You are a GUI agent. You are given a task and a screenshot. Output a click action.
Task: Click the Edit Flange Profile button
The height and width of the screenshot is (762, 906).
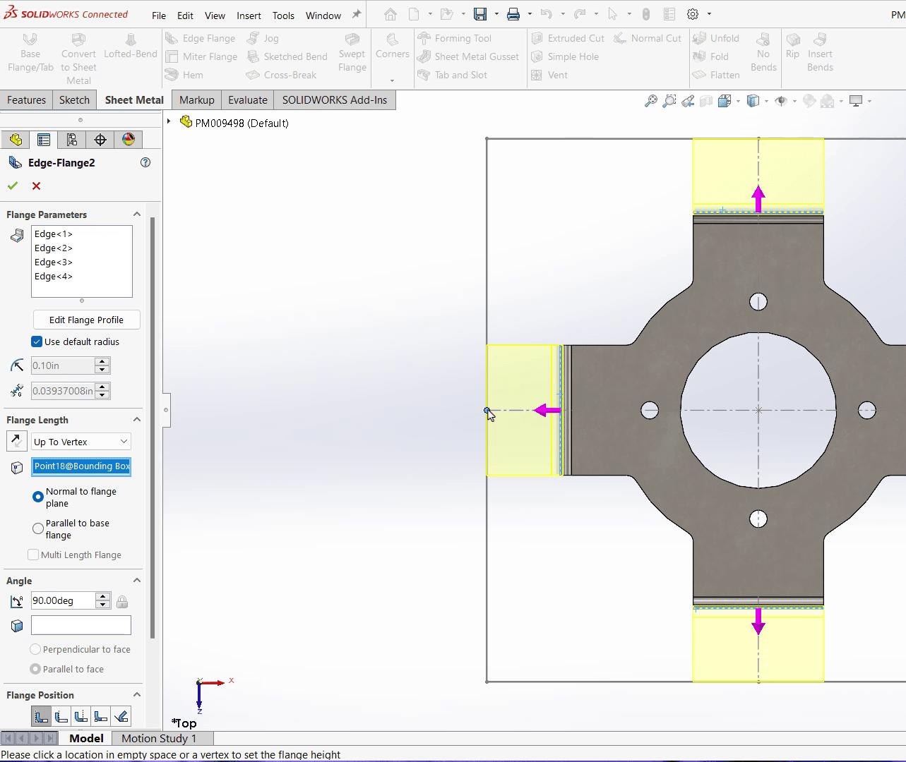point(86,320)
